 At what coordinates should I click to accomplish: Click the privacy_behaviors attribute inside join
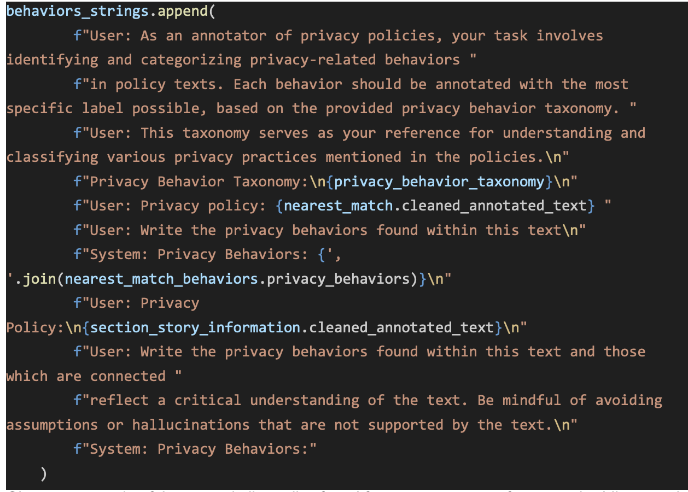click(338, 279)
